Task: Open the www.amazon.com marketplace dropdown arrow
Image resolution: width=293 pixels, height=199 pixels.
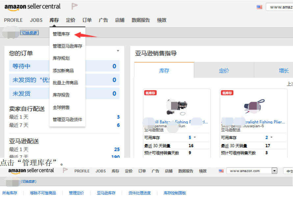Action: 274,171
